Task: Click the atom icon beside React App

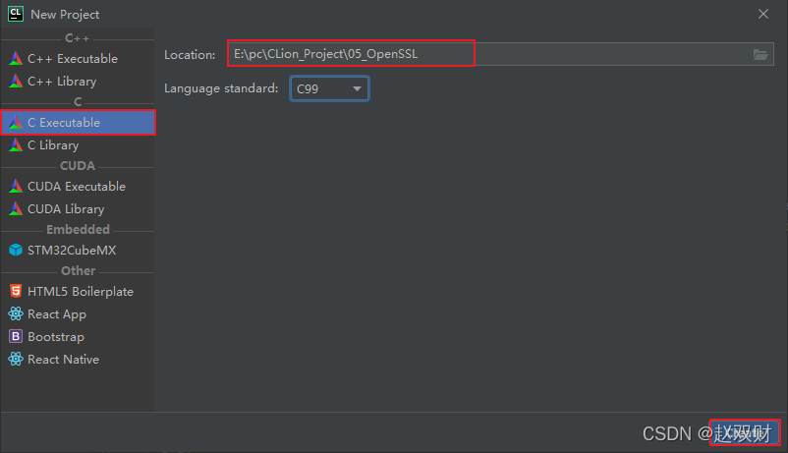Action: tap(16, 313)
